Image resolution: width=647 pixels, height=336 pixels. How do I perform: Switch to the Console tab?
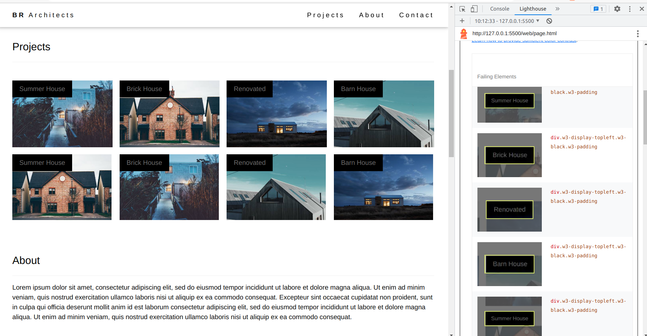click(x=499, y=9)
